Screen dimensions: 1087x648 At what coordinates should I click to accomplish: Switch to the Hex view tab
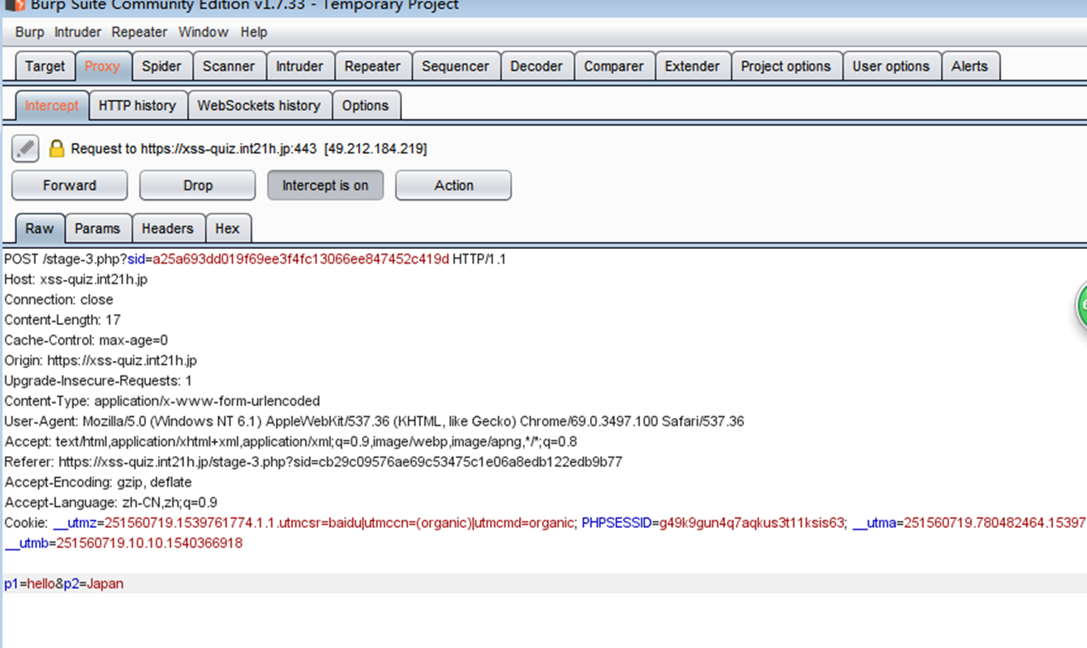pos(227,229)
